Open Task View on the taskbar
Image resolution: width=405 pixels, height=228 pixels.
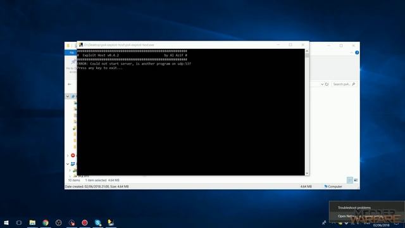[x=19, y=222]
